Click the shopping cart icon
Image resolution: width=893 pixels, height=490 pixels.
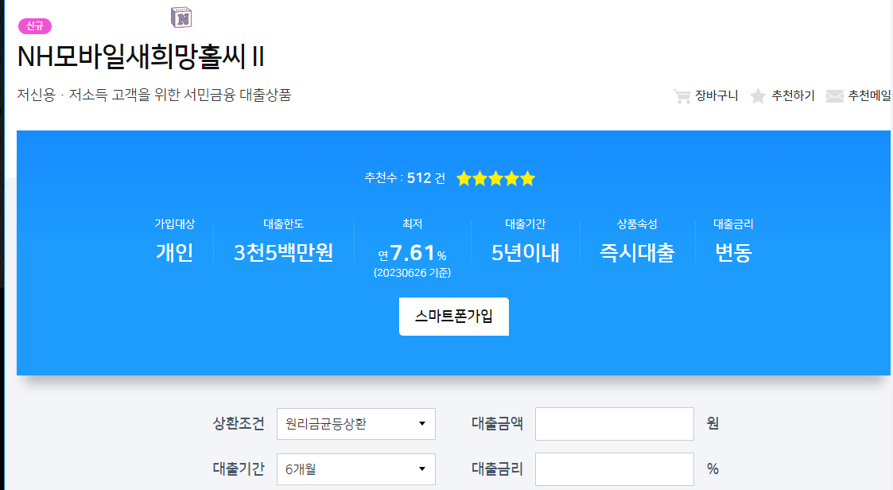pos(681,96)
